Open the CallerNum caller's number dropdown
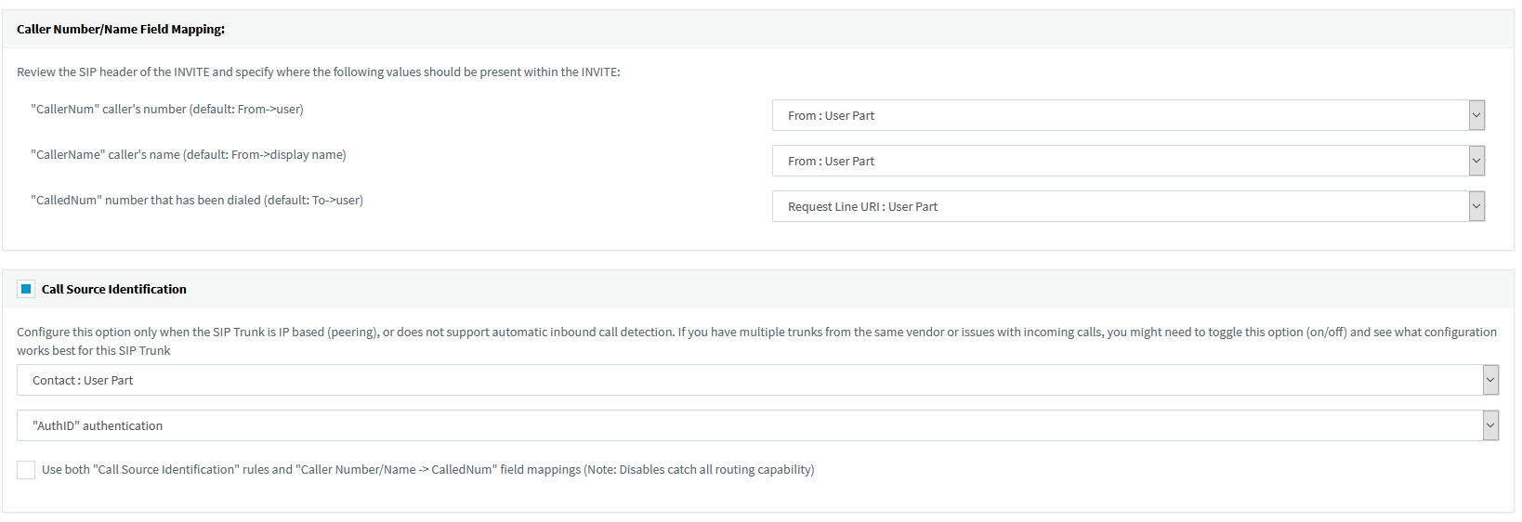 (1120, 115)
